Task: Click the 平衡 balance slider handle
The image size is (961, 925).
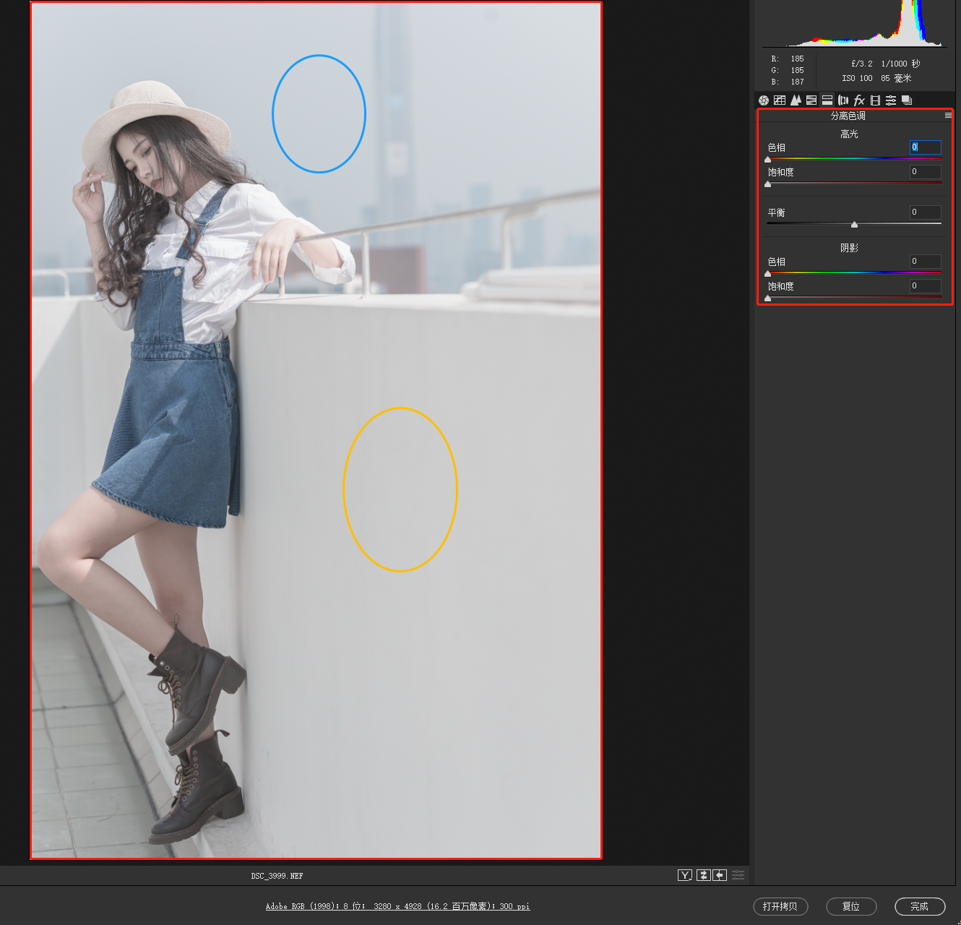Action: click(x=854, y=225)
